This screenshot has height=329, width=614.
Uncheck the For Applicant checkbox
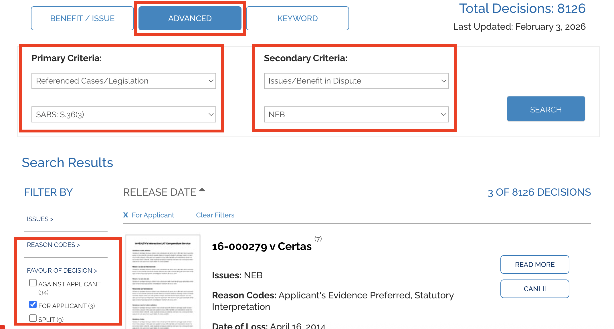coord(33,305)
